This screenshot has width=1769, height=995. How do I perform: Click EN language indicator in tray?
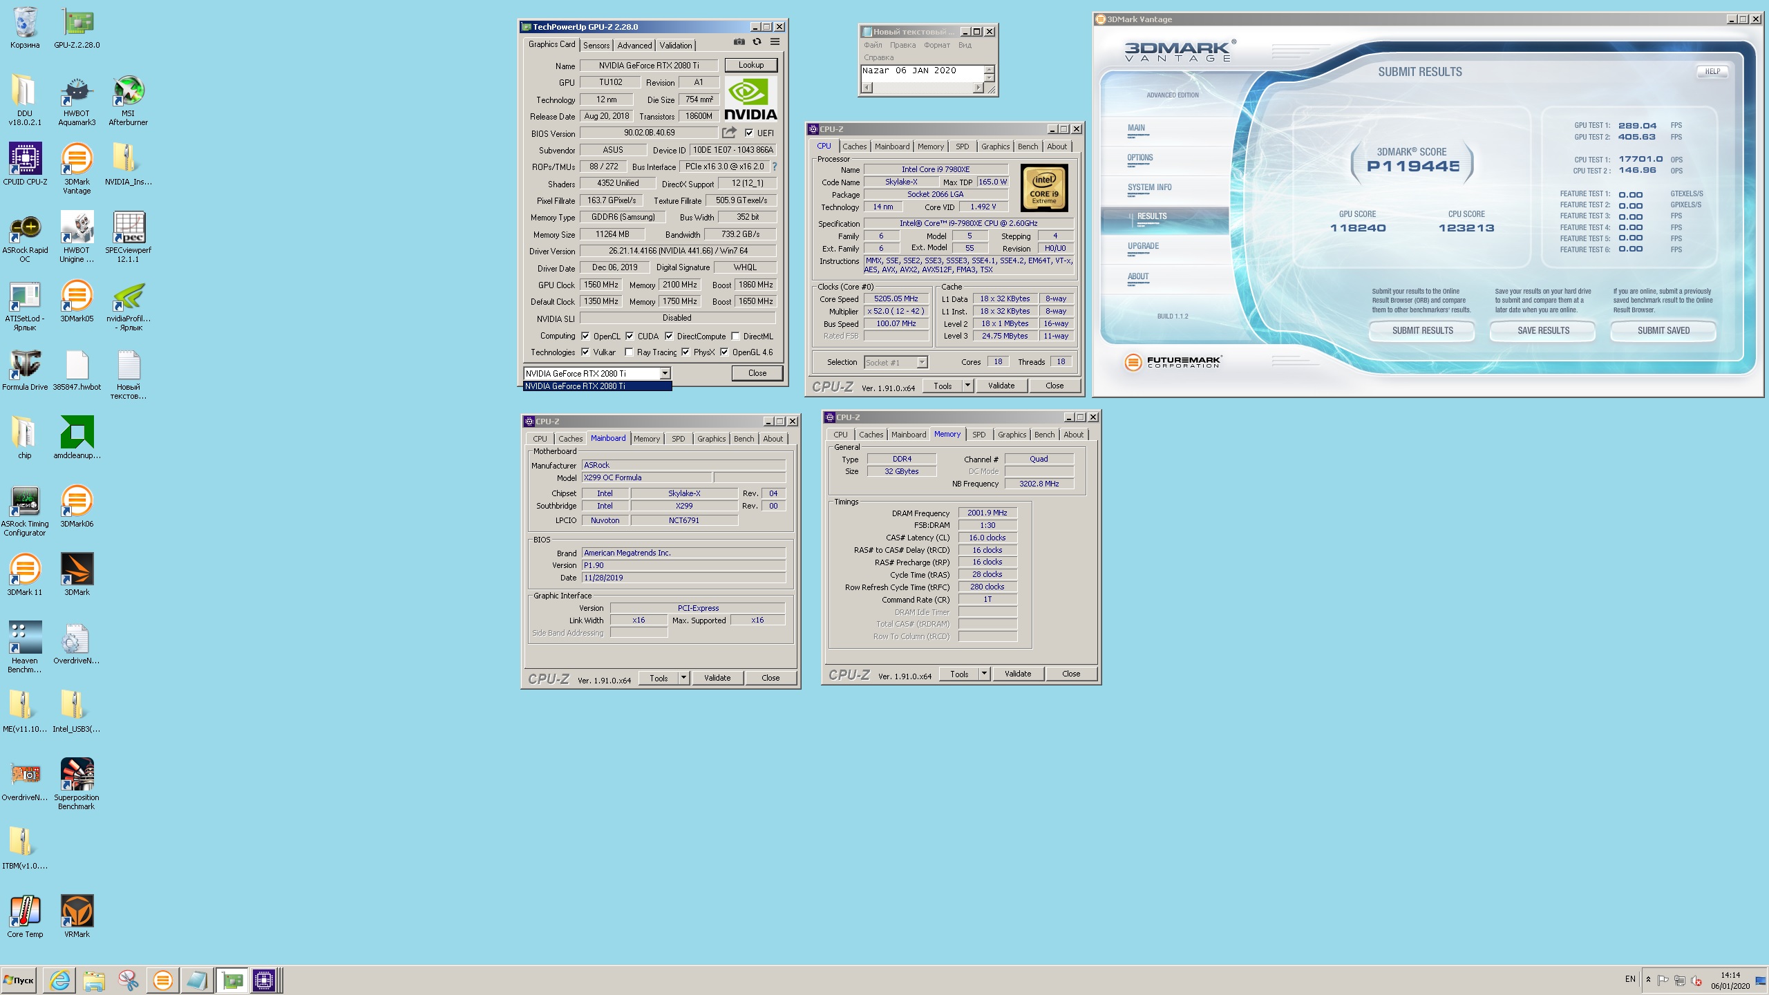pyautogui.click(x=1630, y=979)
